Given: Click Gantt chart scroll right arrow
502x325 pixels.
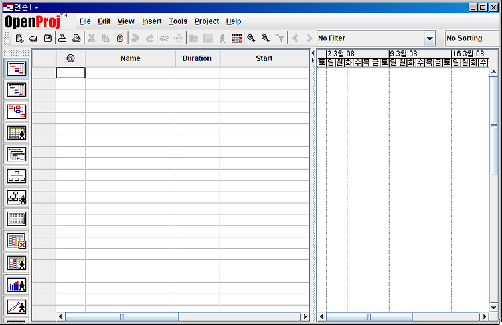Looking at the screenshot, I should coord(485,317).
